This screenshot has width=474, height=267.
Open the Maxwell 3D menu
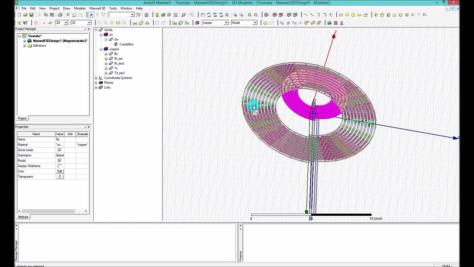click(97, 8)
